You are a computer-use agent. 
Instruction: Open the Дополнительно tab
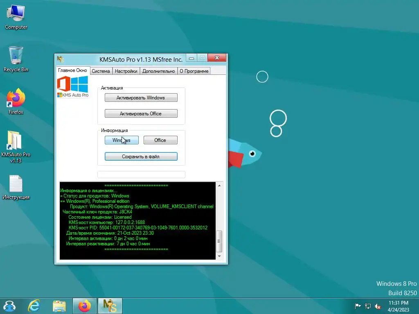[x=158, y=71]
